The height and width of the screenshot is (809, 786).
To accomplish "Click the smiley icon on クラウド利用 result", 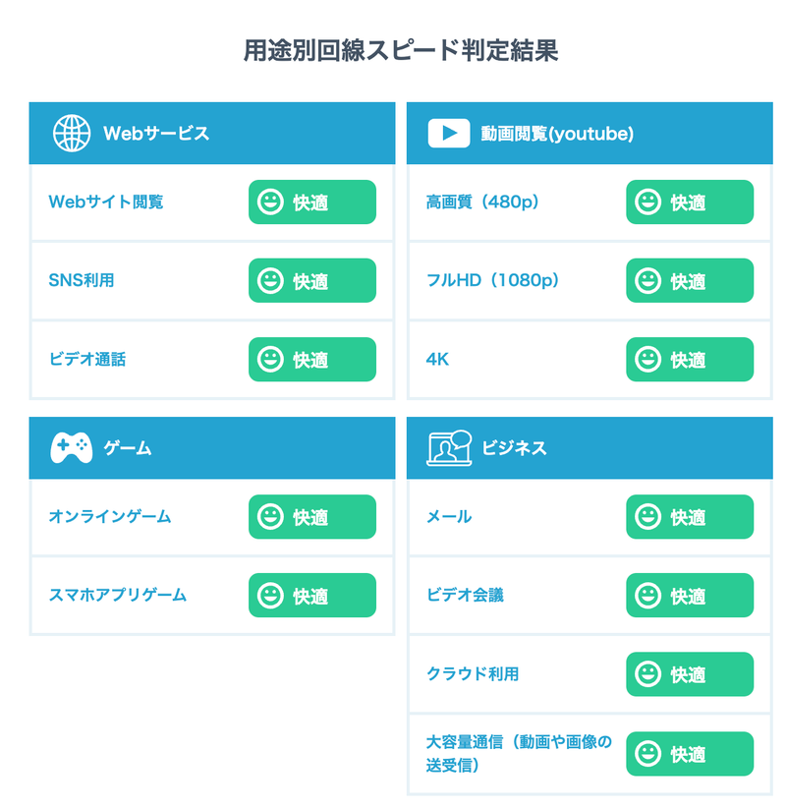I will tap(646, 674).
